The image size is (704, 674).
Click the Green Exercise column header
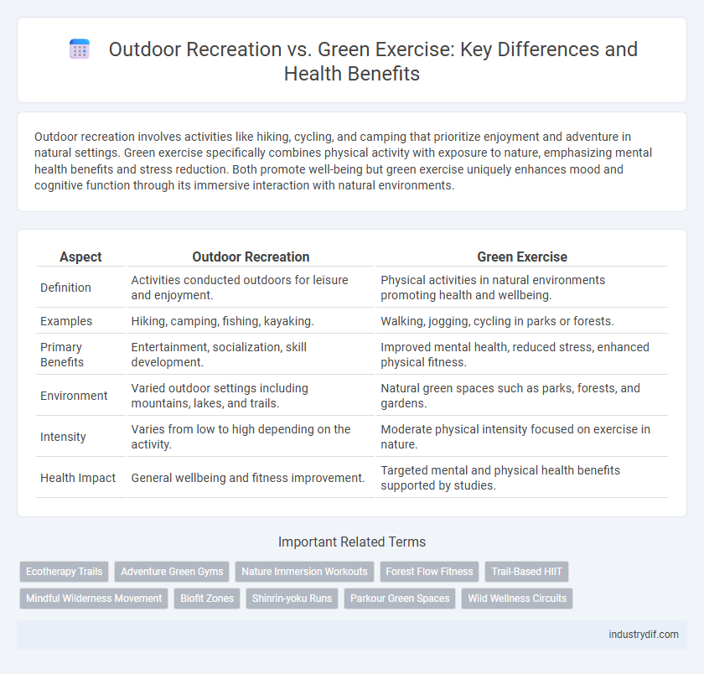pos(522,257)
